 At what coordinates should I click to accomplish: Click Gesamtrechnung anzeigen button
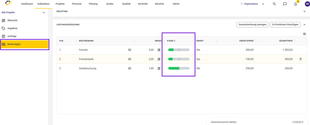coord(253,25)
